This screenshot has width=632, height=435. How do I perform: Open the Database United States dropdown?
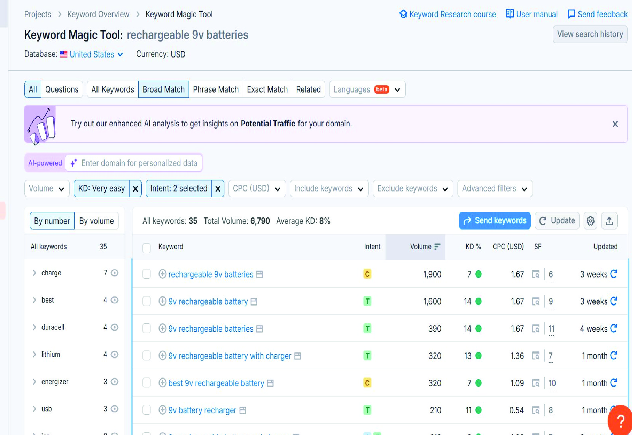tap(91, 54)
